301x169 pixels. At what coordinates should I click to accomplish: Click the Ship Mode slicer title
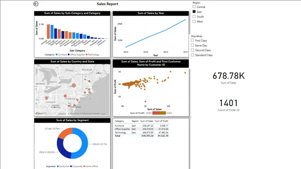point(197,36)
